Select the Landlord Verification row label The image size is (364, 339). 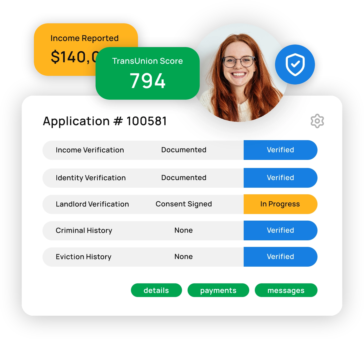pos(92,204)
